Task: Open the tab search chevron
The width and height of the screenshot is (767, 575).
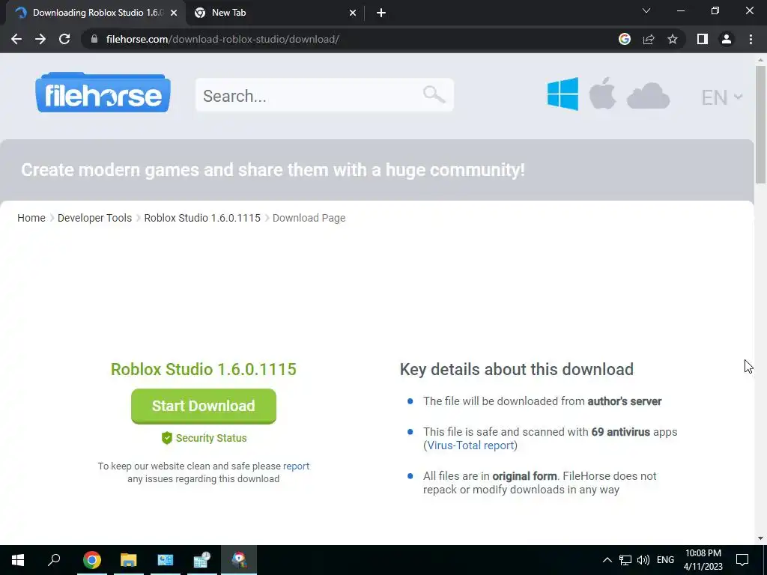Action: coord(646,10)
